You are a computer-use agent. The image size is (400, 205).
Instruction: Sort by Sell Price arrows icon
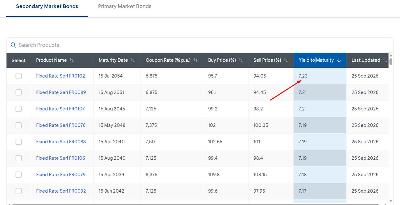(286, 60)
